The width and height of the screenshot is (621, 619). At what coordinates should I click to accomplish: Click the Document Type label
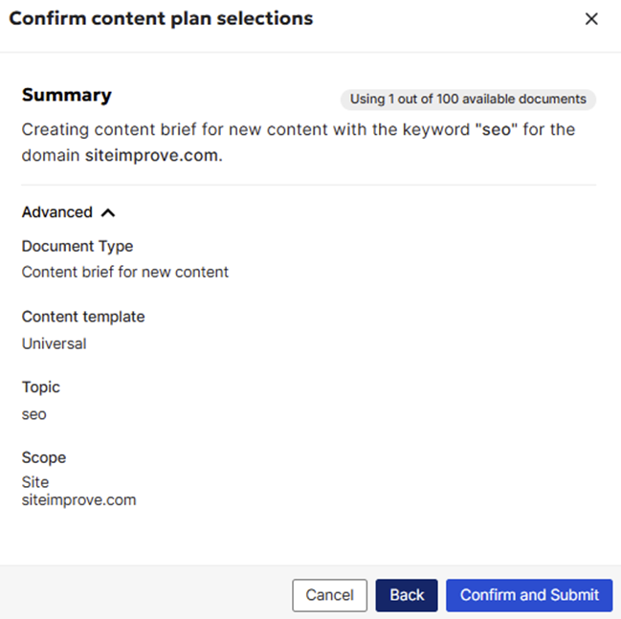click(78, 246)
